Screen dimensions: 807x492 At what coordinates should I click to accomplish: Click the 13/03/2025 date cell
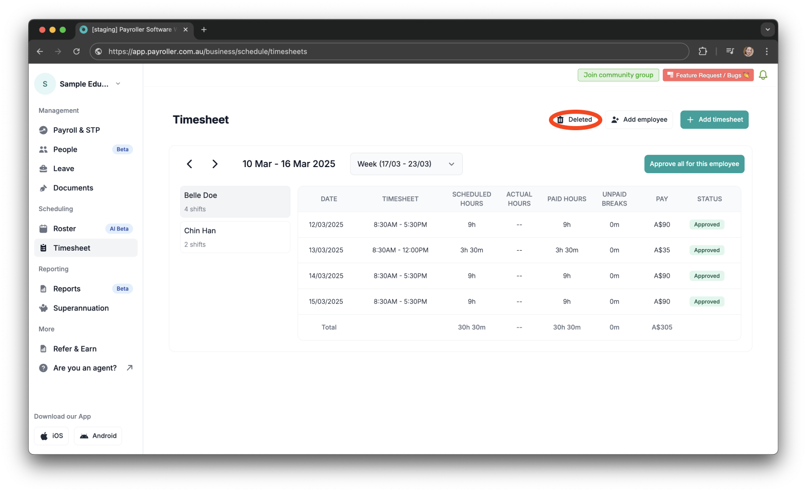(326, 251)
